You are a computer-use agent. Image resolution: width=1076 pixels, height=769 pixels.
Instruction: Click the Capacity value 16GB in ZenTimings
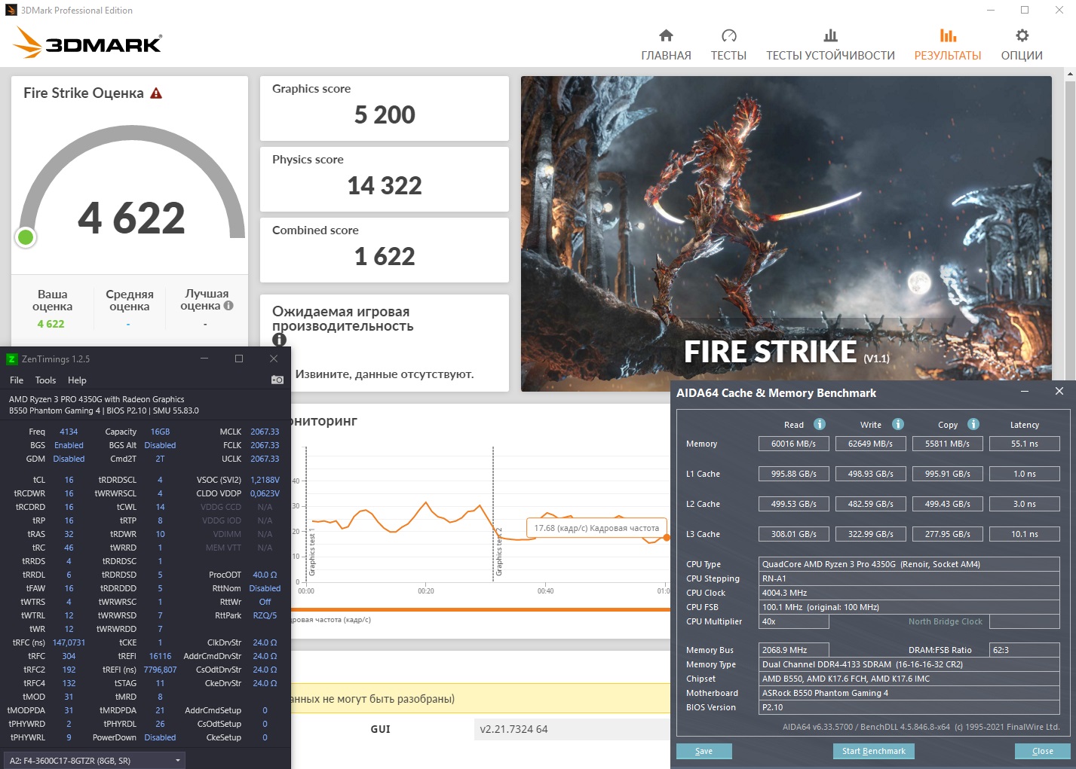[x=160, y=432]
